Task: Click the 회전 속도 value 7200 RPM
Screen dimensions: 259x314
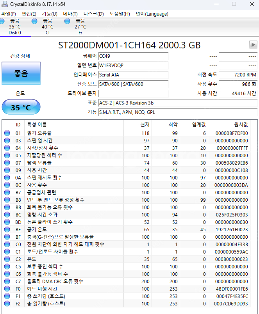Action: click(x=238, y=75)
